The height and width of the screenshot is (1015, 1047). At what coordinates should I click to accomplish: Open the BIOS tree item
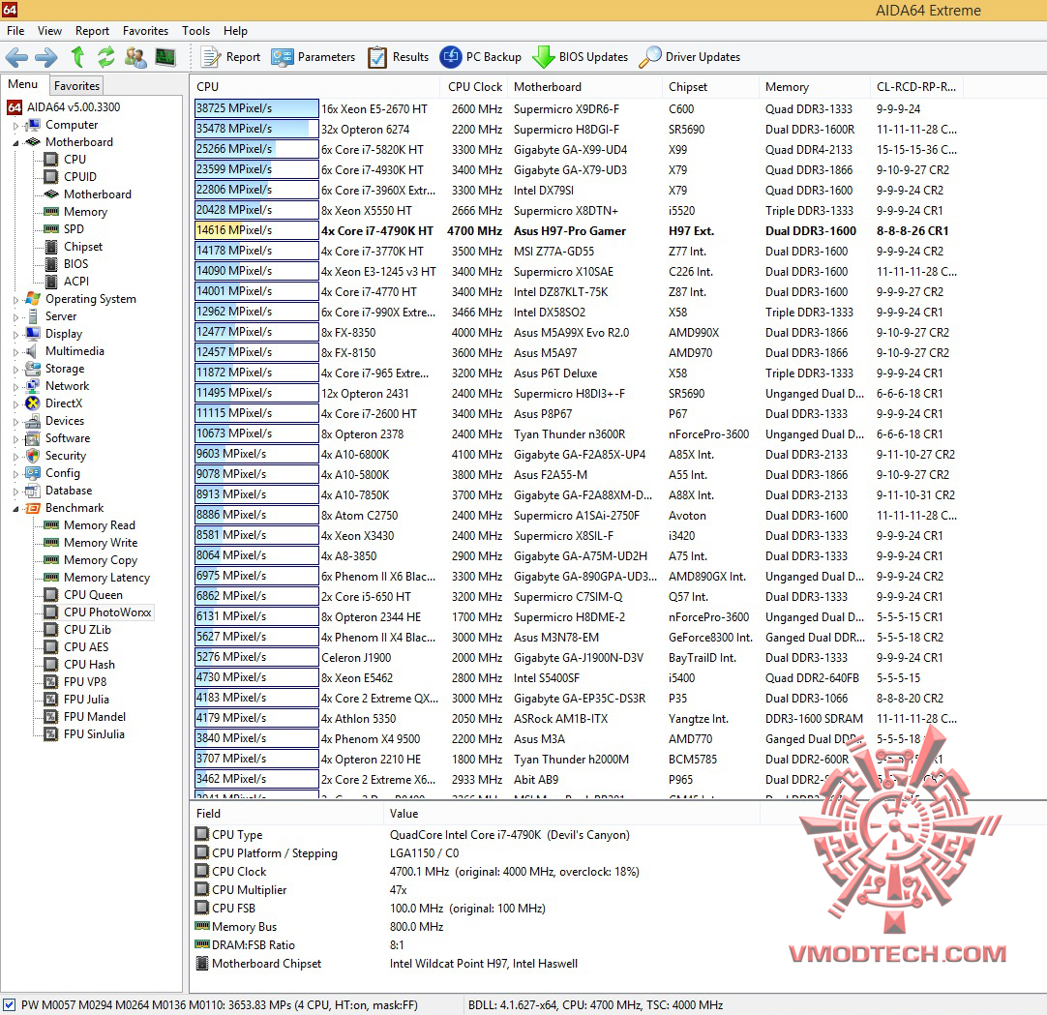(75, 264)
